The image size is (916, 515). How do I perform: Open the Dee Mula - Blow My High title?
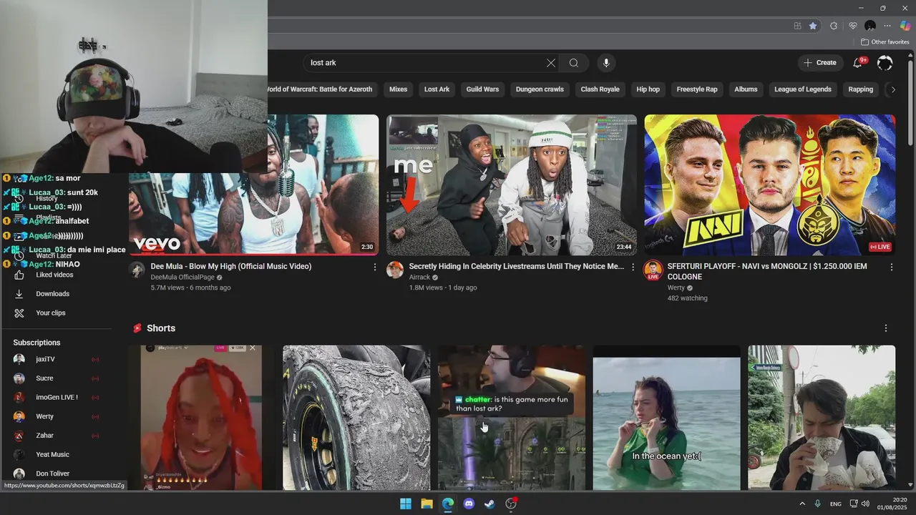pos(231,266)
